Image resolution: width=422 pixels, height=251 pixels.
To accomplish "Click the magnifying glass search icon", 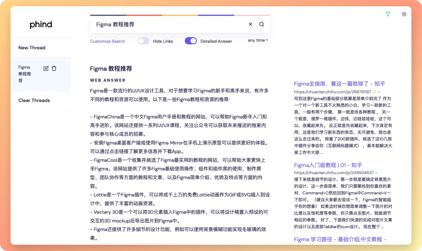I will click(261, 24).
